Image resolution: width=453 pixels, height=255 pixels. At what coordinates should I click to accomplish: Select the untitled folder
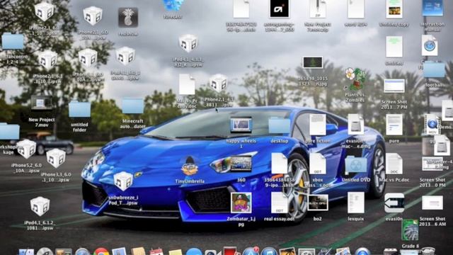[x=79, y=109]
